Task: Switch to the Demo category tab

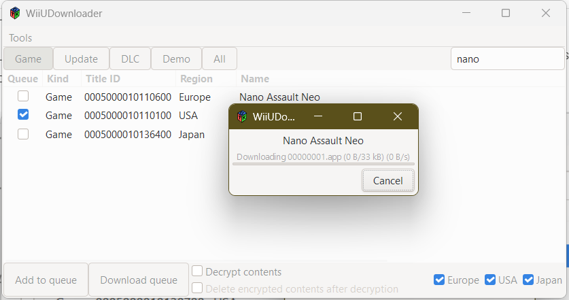Action: (176, 59)
